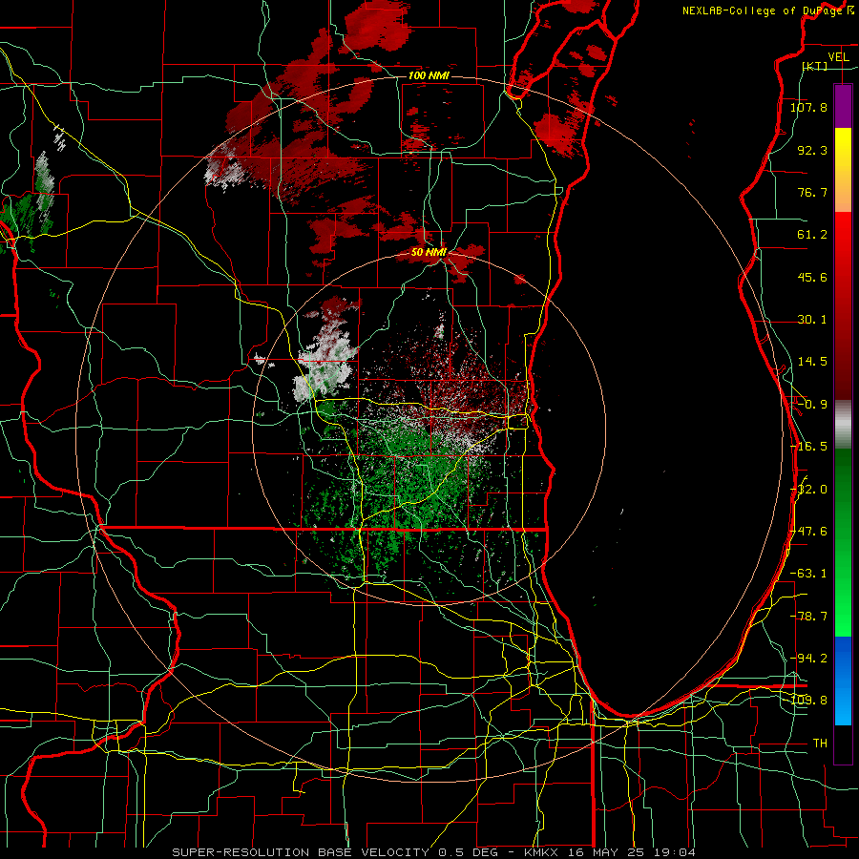Pick the gray near-zero segment of color bar
859x859 pixels.
843,425
